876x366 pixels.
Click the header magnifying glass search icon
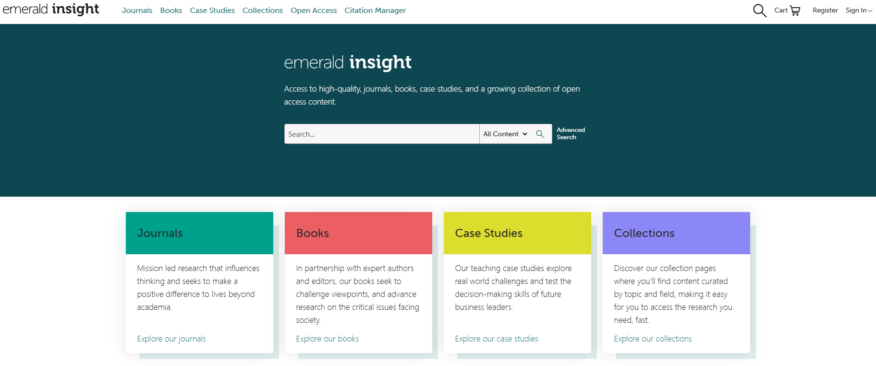[759, 11]
